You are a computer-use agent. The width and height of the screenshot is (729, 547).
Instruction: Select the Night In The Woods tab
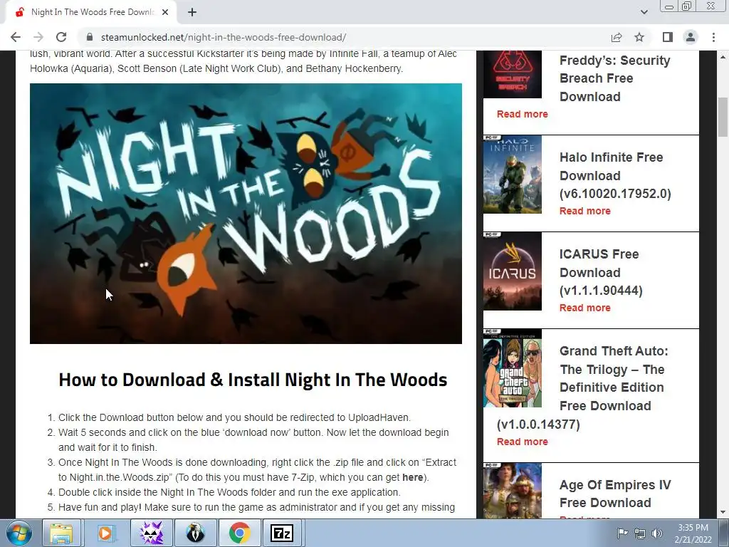click(x=90, y=12)
